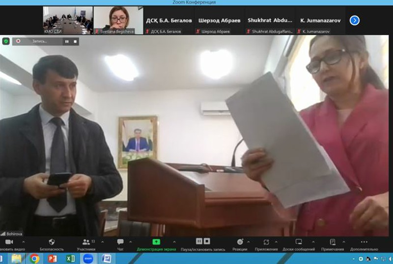Expand the arrow next to Chat

click(131, 242)
